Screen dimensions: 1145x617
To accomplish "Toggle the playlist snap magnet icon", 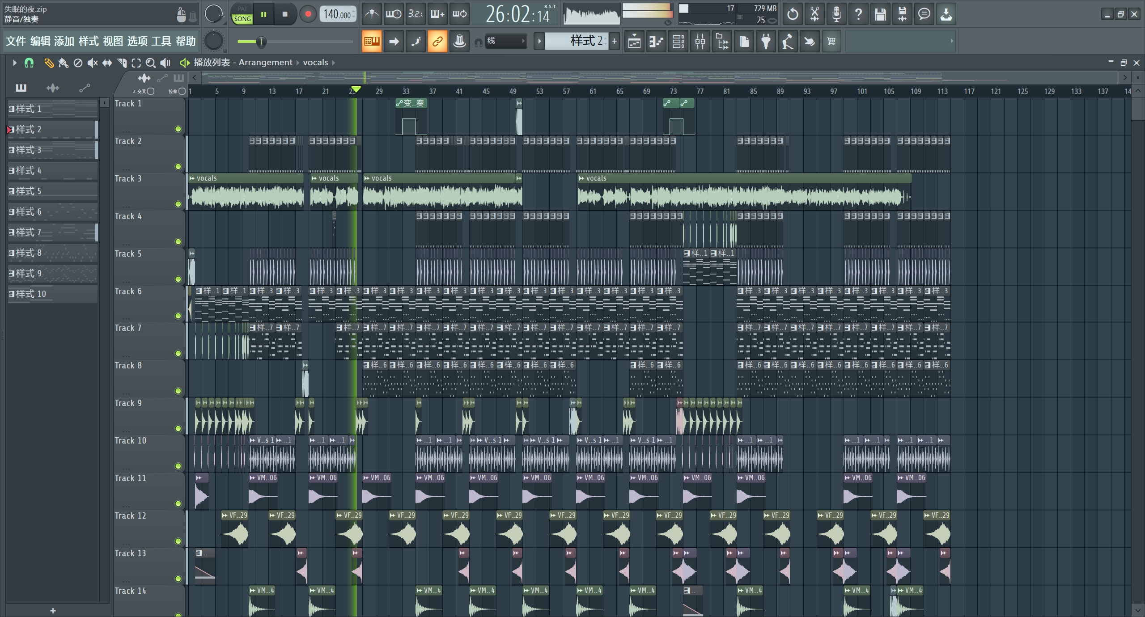I will [x=29, y=63].
